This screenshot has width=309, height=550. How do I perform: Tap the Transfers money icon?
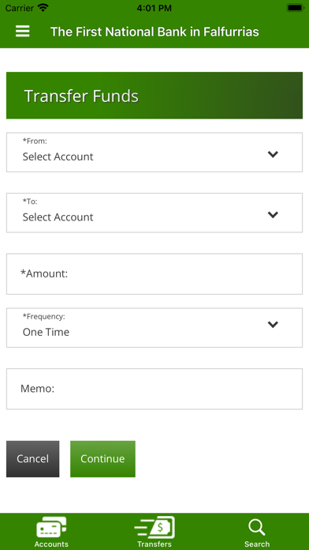pos(154,527)
